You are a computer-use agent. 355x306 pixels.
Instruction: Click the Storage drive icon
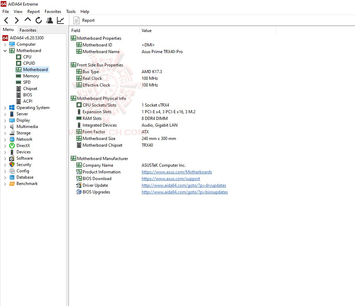pyautogui.click(x=12, y=133)
